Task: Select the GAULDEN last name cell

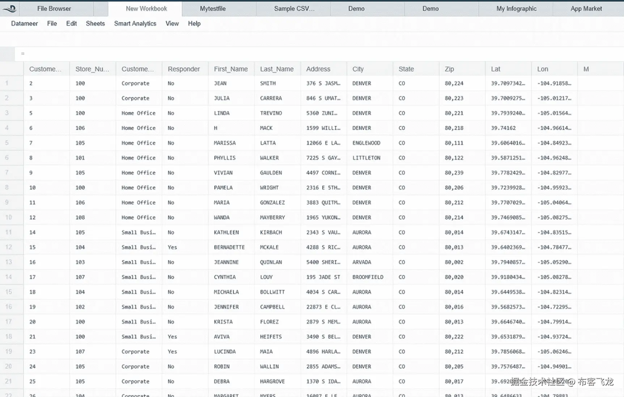Action: (x=277, y=173)
